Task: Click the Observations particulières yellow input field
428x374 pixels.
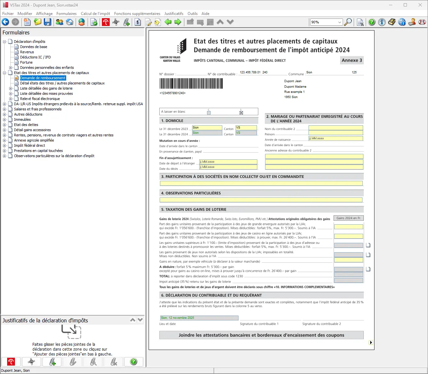Action: (261, 200)
